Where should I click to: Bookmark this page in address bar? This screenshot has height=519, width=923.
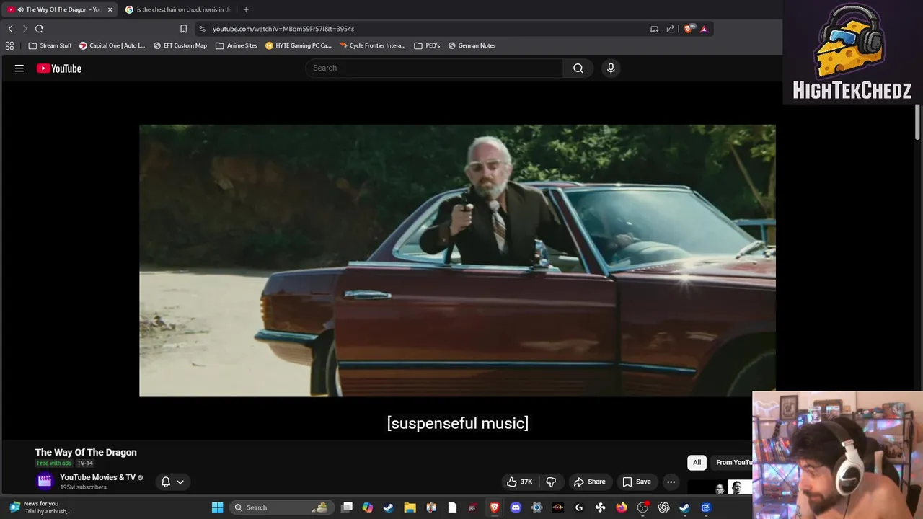point(183,29)
